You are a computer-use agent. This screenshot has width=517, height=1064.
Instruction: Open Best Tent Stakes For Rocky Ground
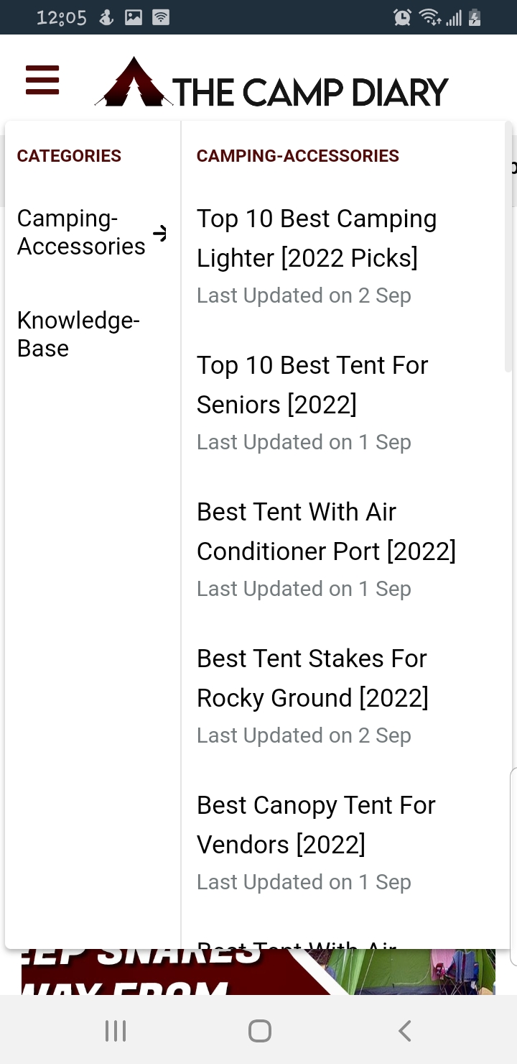312,678
